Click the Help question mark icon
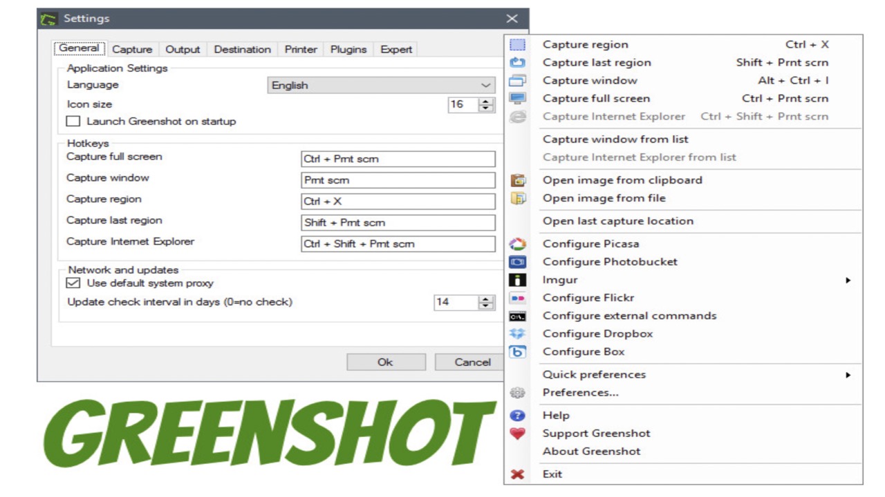 pyautogui.click(x=517, y=416)
